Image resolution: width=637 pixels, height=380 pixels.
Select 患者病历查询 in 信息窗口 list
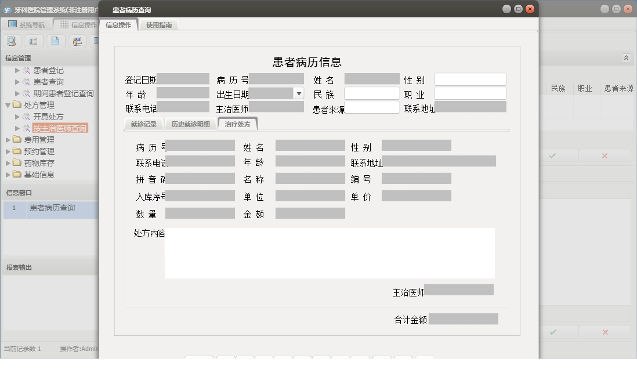point(50,209)
